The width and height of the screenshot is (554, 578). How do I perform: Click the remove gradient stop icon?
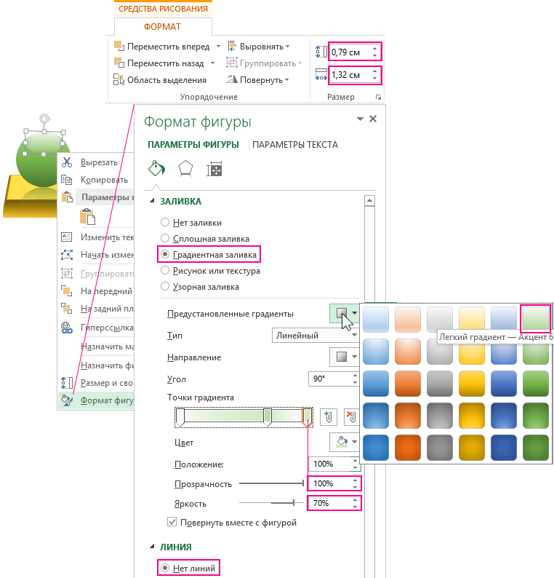pyautogui.click(x=351, y=417)
